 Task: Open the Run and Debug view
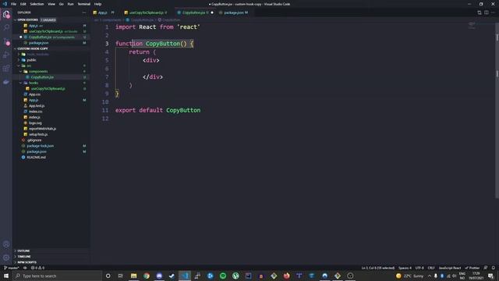[6, 55]
